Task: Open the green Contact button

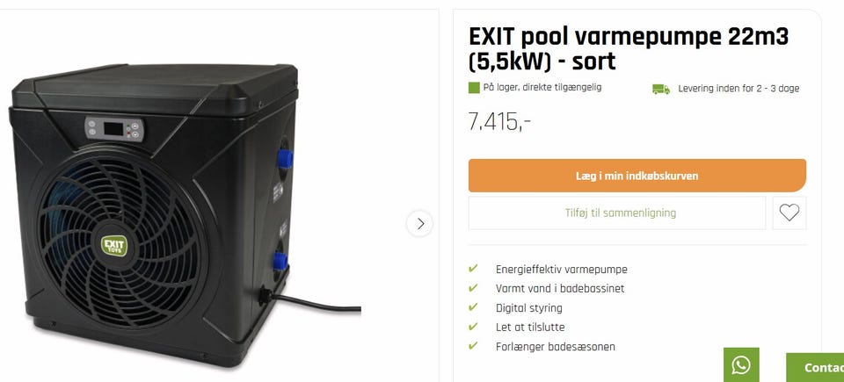Action: click(815, 367)
